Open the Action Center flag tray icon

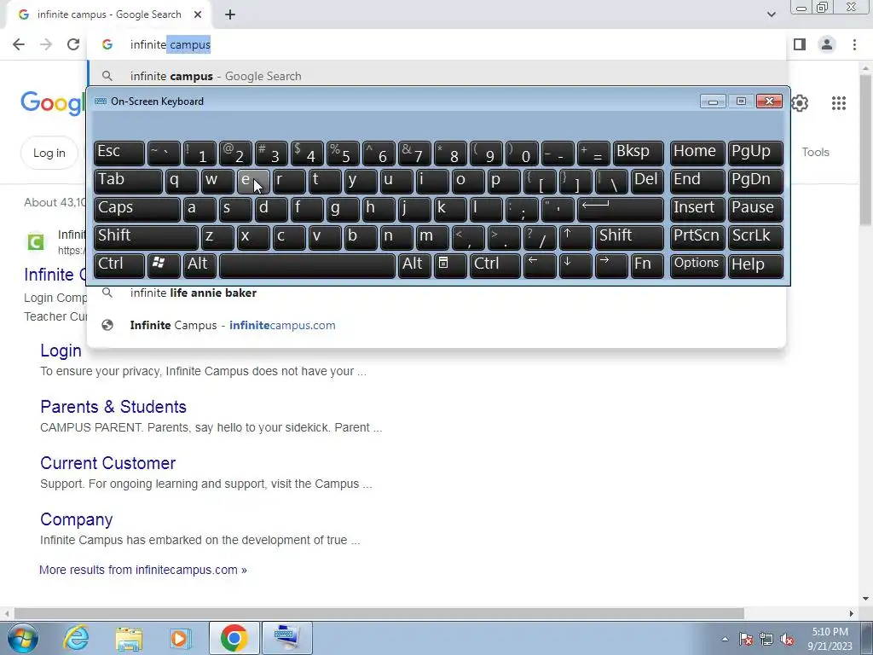click(745, 640)
